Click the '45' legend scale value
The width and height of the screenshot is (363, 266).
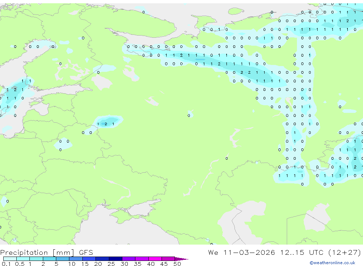(164, 264)
